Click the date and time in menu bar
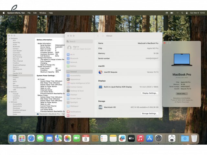 point(197,13)
